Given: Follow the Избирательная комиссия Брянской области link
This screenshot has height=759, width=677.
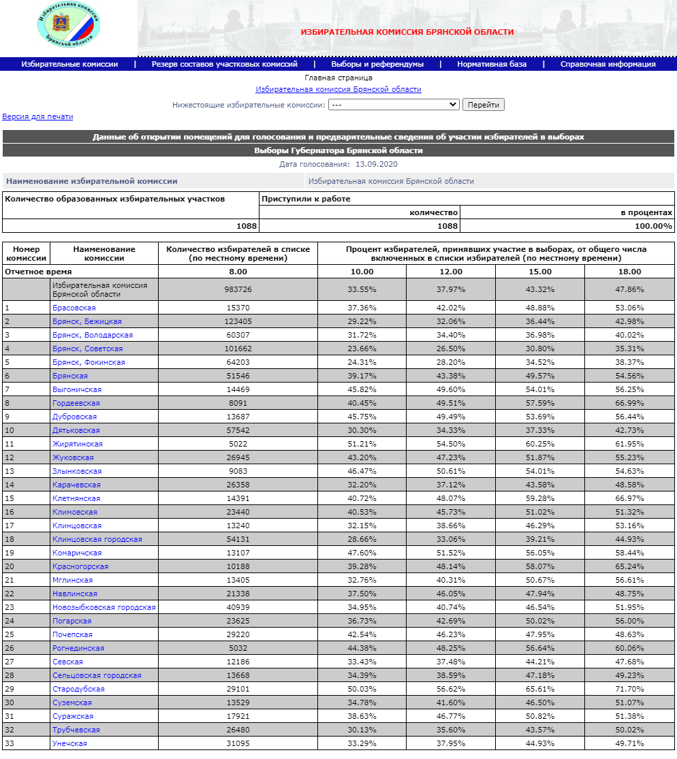Looking at the screenshot, I should click(x=338, y=90).
